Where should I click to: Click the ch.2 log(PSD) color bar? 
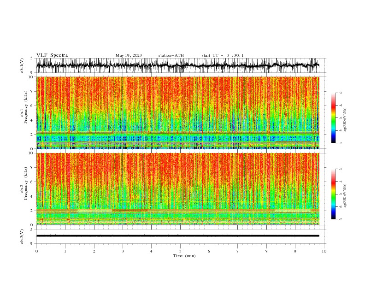pyautogui.click(x=334, y=194)
